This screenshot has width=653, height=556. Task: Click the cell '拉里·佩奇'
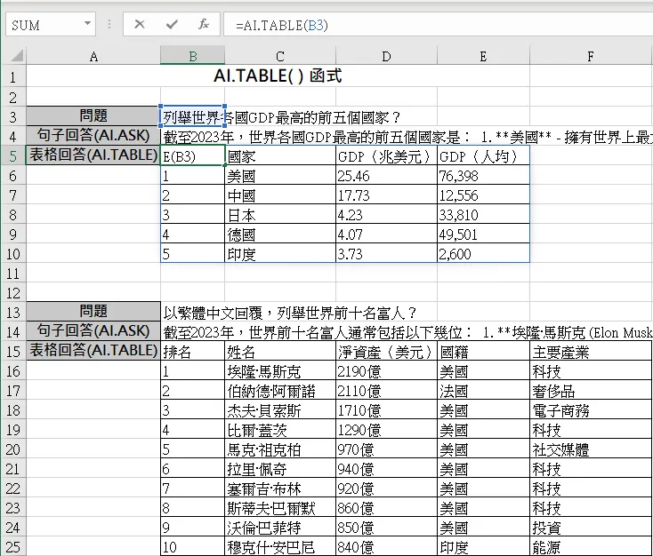tap(280, 469)
